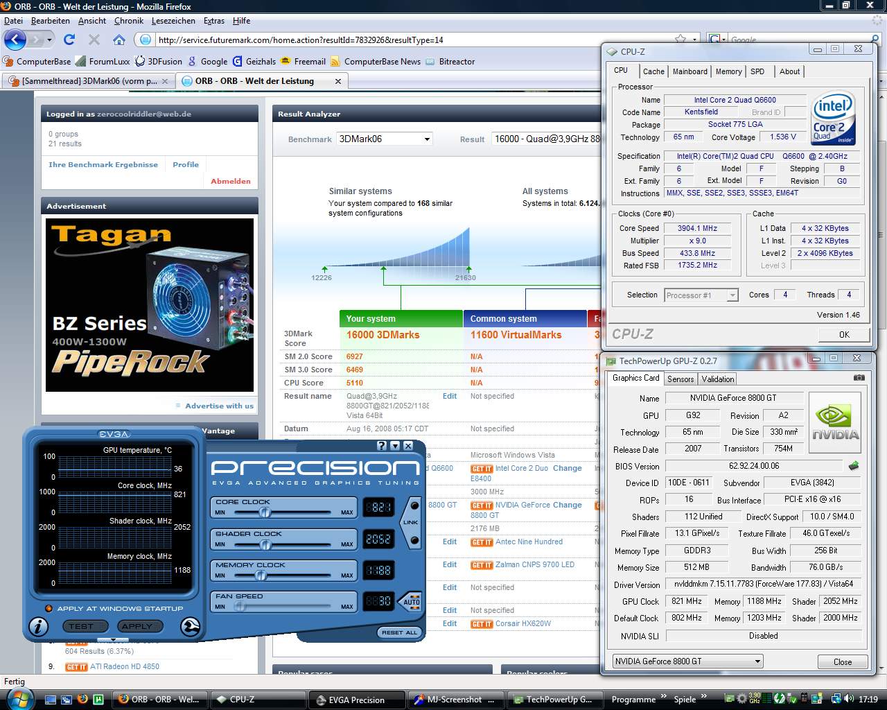Click the Abmelden logout link
Image resolution: width=887 pixels, height=710 pixels.
click(231, 181)
